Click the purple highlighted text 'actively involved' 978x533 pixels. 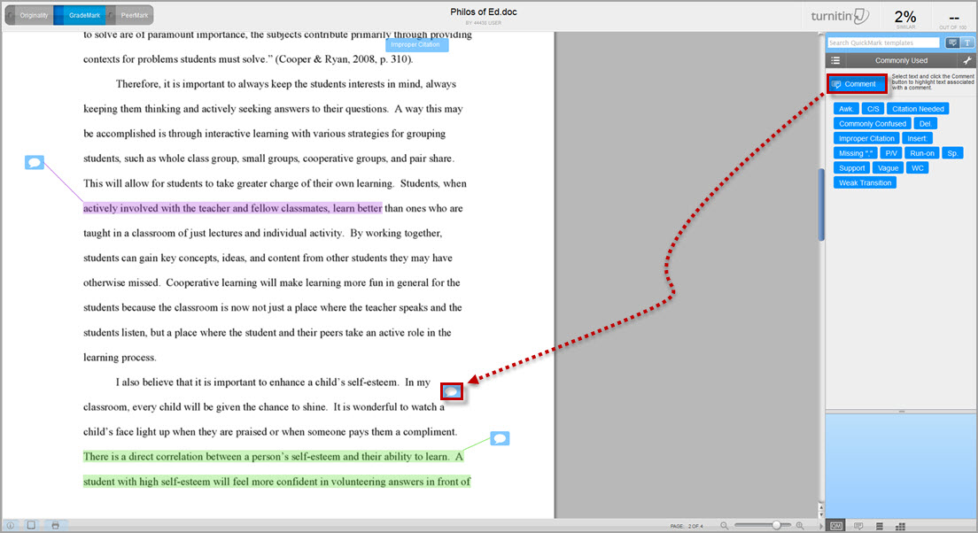click(x=232, y=208)
